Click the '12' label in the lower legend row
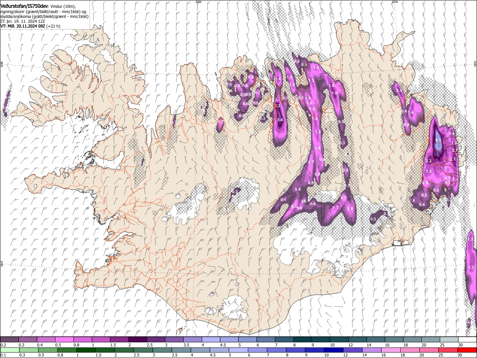The width and height of the screenshot is (477, 358). 345,355
